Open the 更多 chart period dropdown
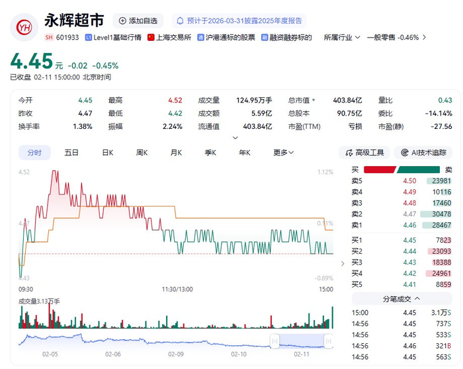 [284, 153]
